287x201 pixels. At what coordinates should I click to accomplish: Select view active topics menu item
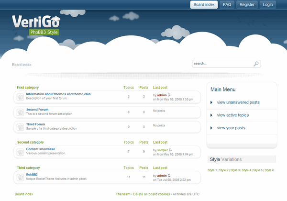click(233, 115)
